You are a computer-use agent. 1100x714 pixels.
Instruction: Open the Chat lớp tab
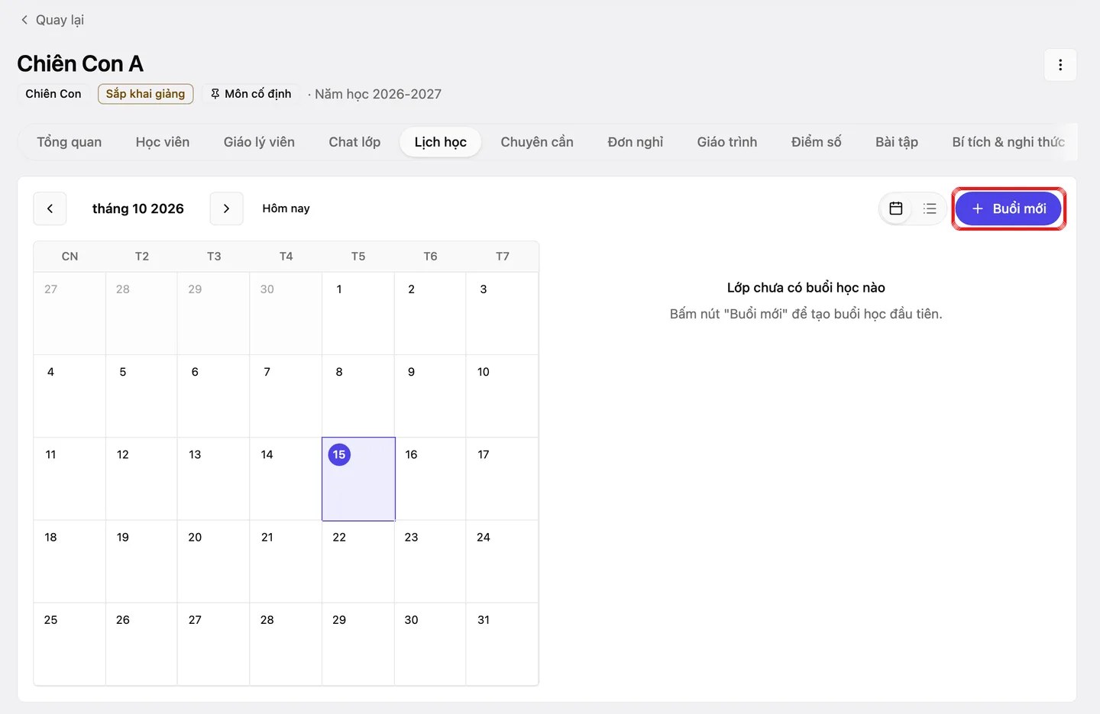point(354,142)
